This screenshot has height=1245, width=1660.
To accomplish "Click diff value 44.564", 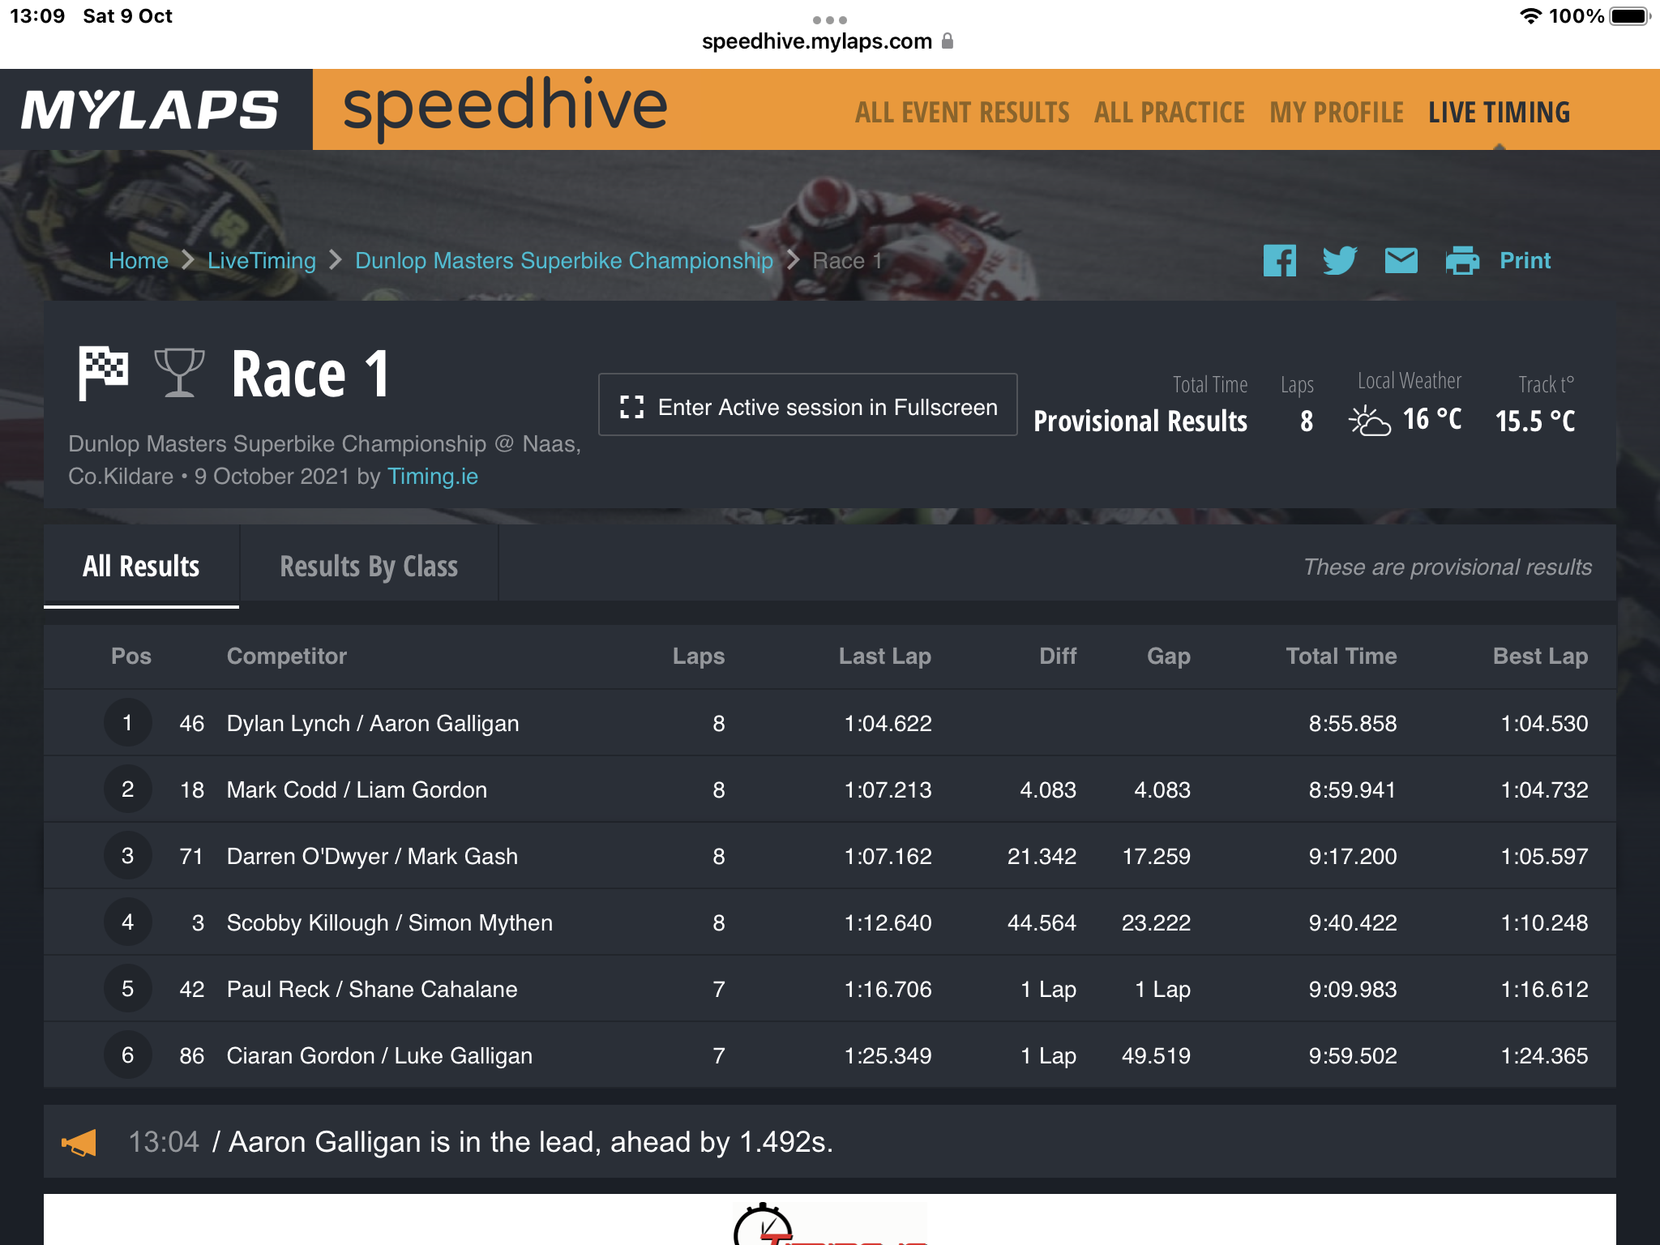I will pos(1042,922).
